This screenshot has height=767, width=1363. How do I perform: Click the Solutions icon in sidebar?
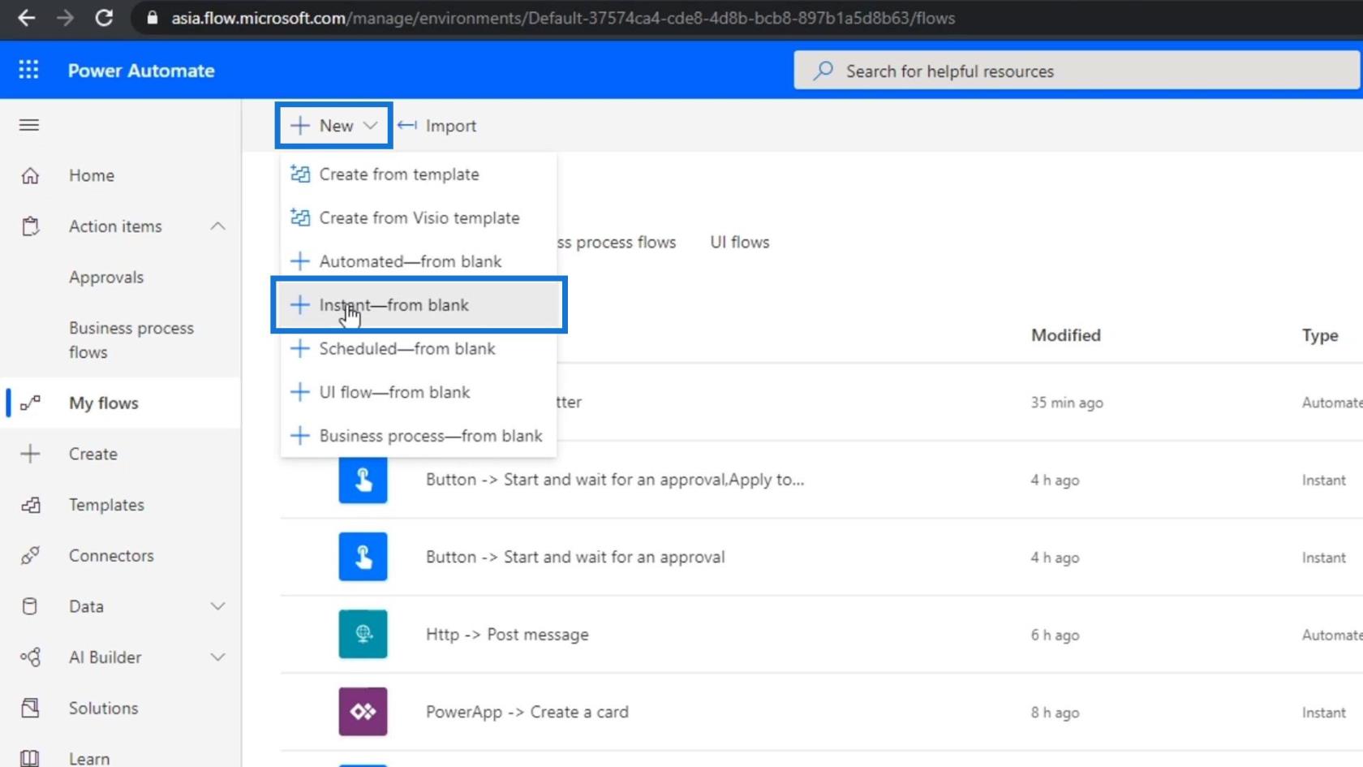[x=30, y=709]
